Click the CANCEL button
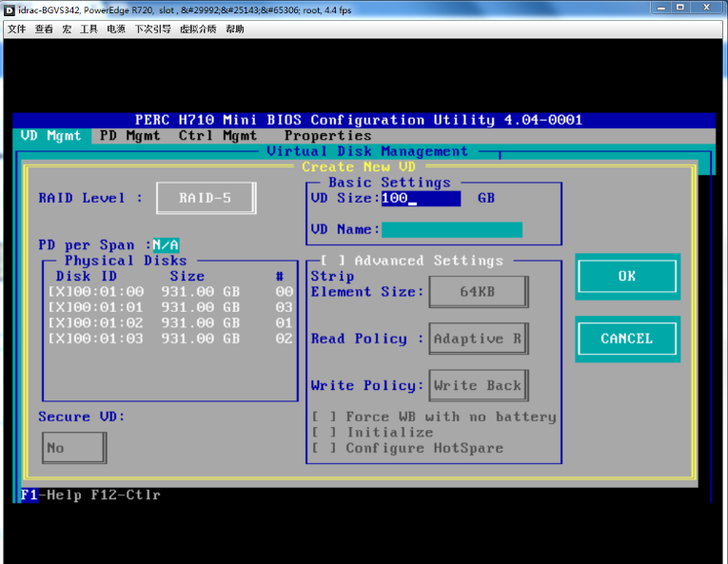The image size is (728, 564). point(627,339)
